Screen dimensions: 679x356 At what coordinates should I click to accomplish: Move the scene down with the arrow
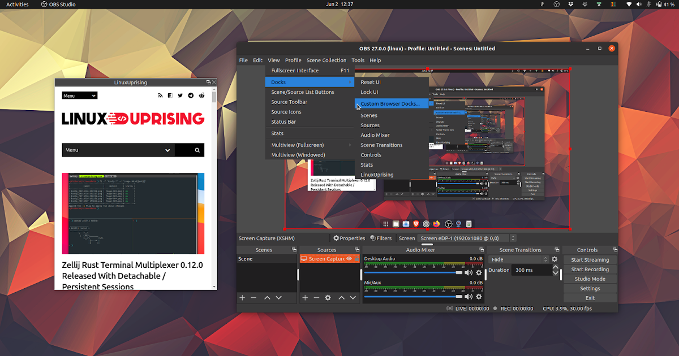coord(278,298)
